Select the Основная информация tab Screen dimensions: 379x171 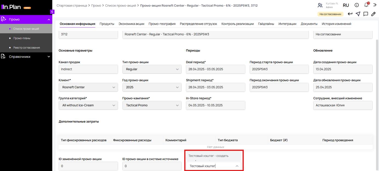tap(78, 24)
